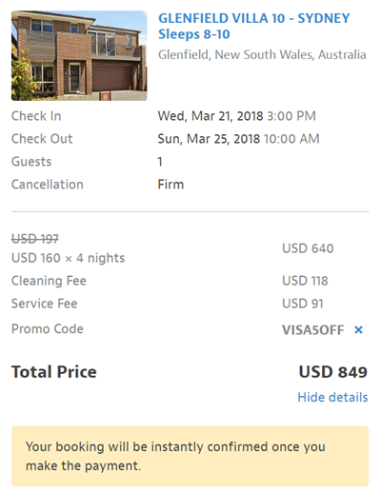View the villa property photo

tap(79, 55)
